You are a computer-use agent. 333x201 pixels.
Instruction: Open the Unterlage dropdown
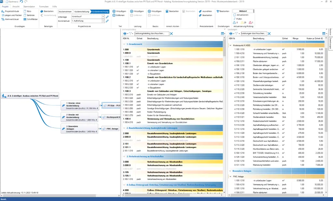point(103,17)
